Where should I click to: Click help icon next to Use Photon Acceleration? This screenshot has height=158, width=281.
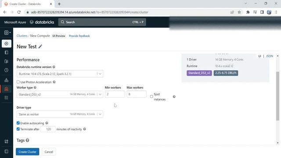coord(54,82)
